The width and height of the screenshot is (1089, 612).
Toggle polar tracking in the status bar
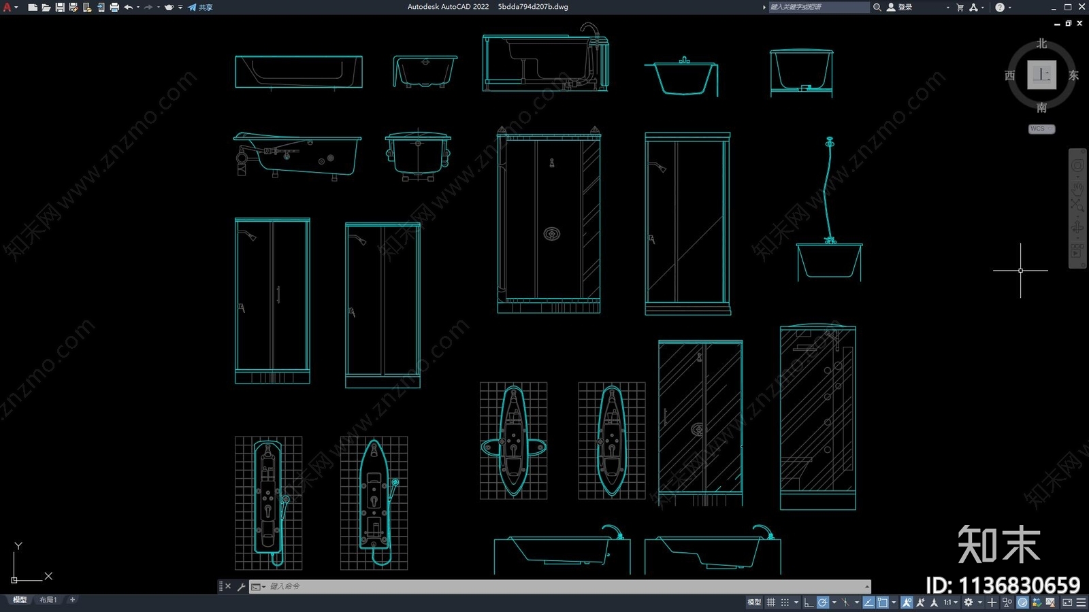(x=823, y=602)
